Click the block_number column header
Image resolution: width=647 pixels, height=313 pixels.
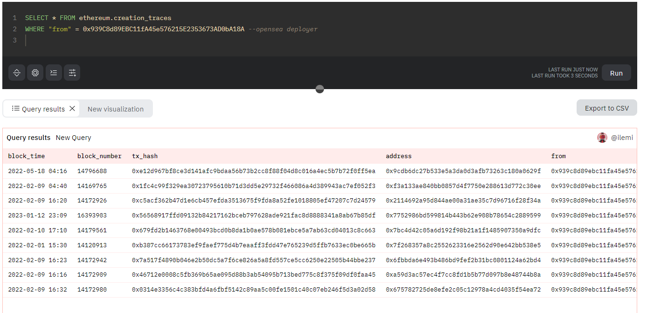click(99, 156)
